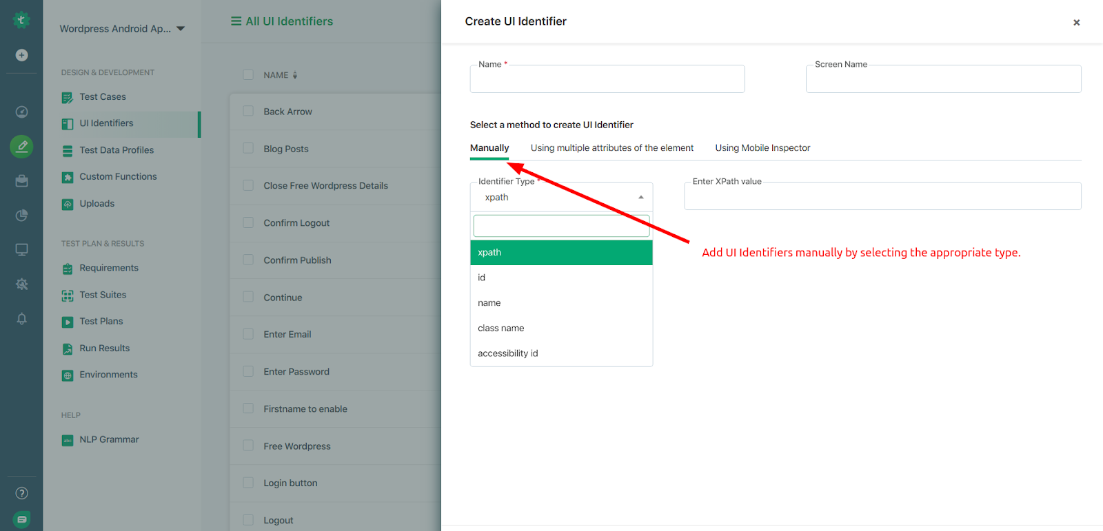Open the Logout identifier

[x=279, y=521]
